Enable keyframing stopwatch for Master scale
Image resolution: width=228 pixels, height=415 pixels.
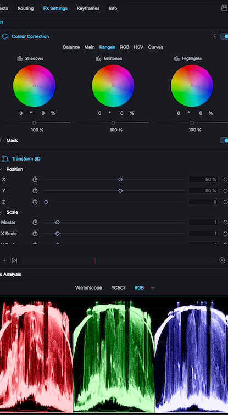pyautogui.click(x=35, y=223)
